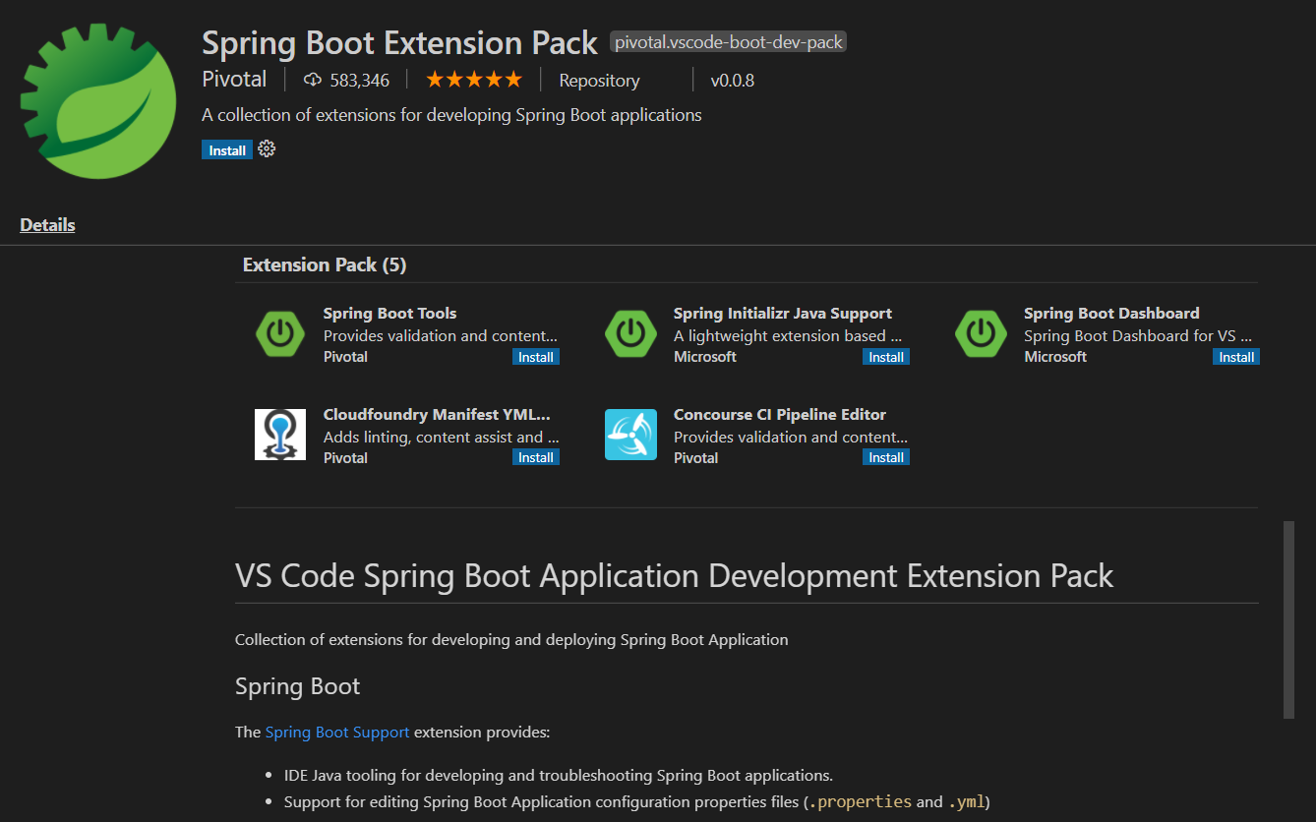Install the Spring Boot Extension Pack
Screen dimensions: 1316x822
pos(227,150)
